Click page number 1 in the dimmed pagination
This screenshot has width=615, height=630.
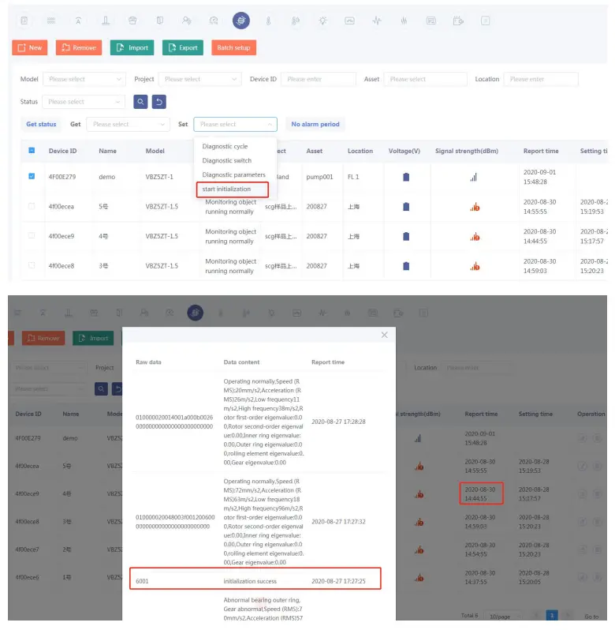(x=552, y=616)
